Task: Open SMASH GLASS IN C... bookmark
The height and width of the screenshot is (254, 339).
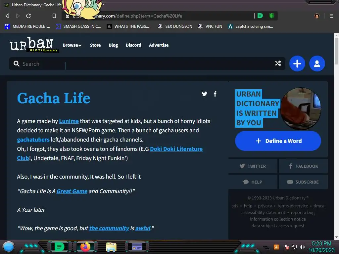Action: (78, 26)
